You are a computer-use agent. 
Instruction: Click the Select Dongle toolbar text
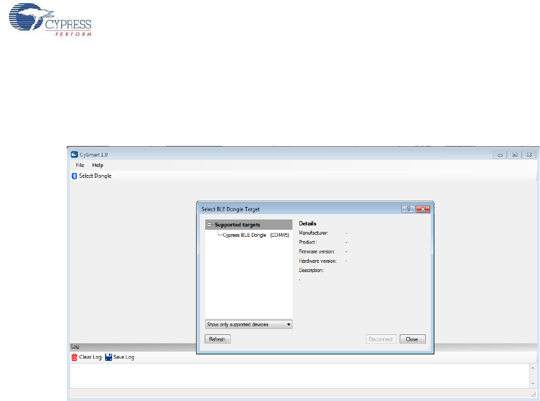[95, 176]
